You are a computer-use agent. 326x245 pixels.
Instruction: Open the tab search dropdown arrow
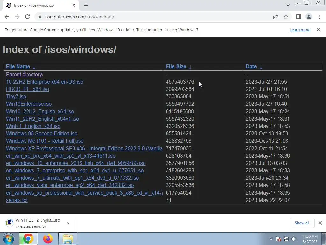tap(288, 5)
